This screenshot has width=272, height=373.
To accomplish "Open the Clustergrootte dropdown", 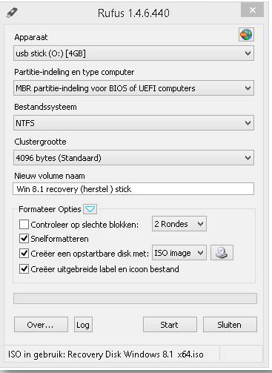I will pos(133,158).
